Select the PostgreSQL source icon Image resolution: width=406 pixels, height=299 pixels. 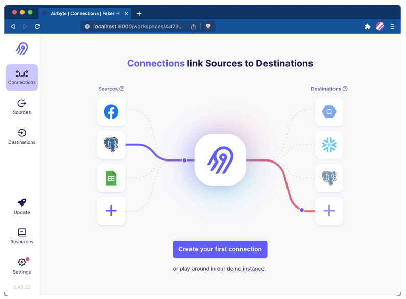pos(111,145)
